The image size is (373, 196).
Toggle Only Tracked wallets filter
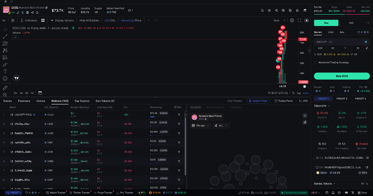tap(234, 101)
